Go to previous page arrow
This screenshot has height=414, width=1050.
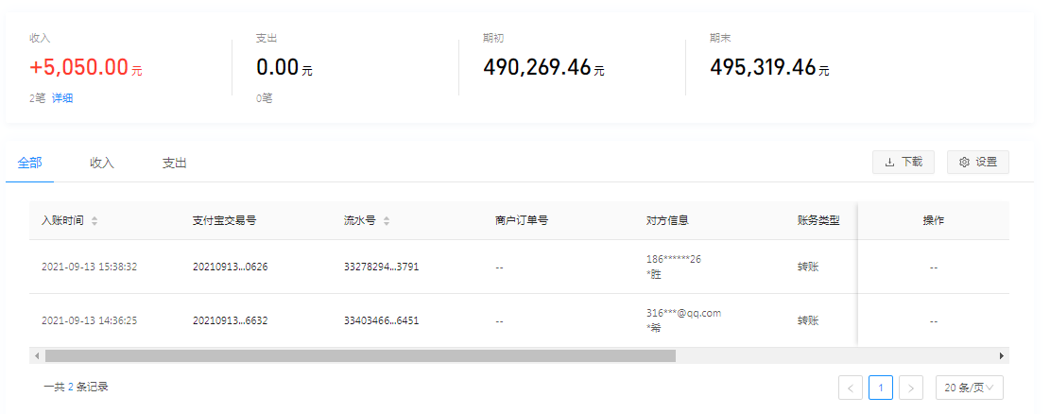click(x=850, y=388)
